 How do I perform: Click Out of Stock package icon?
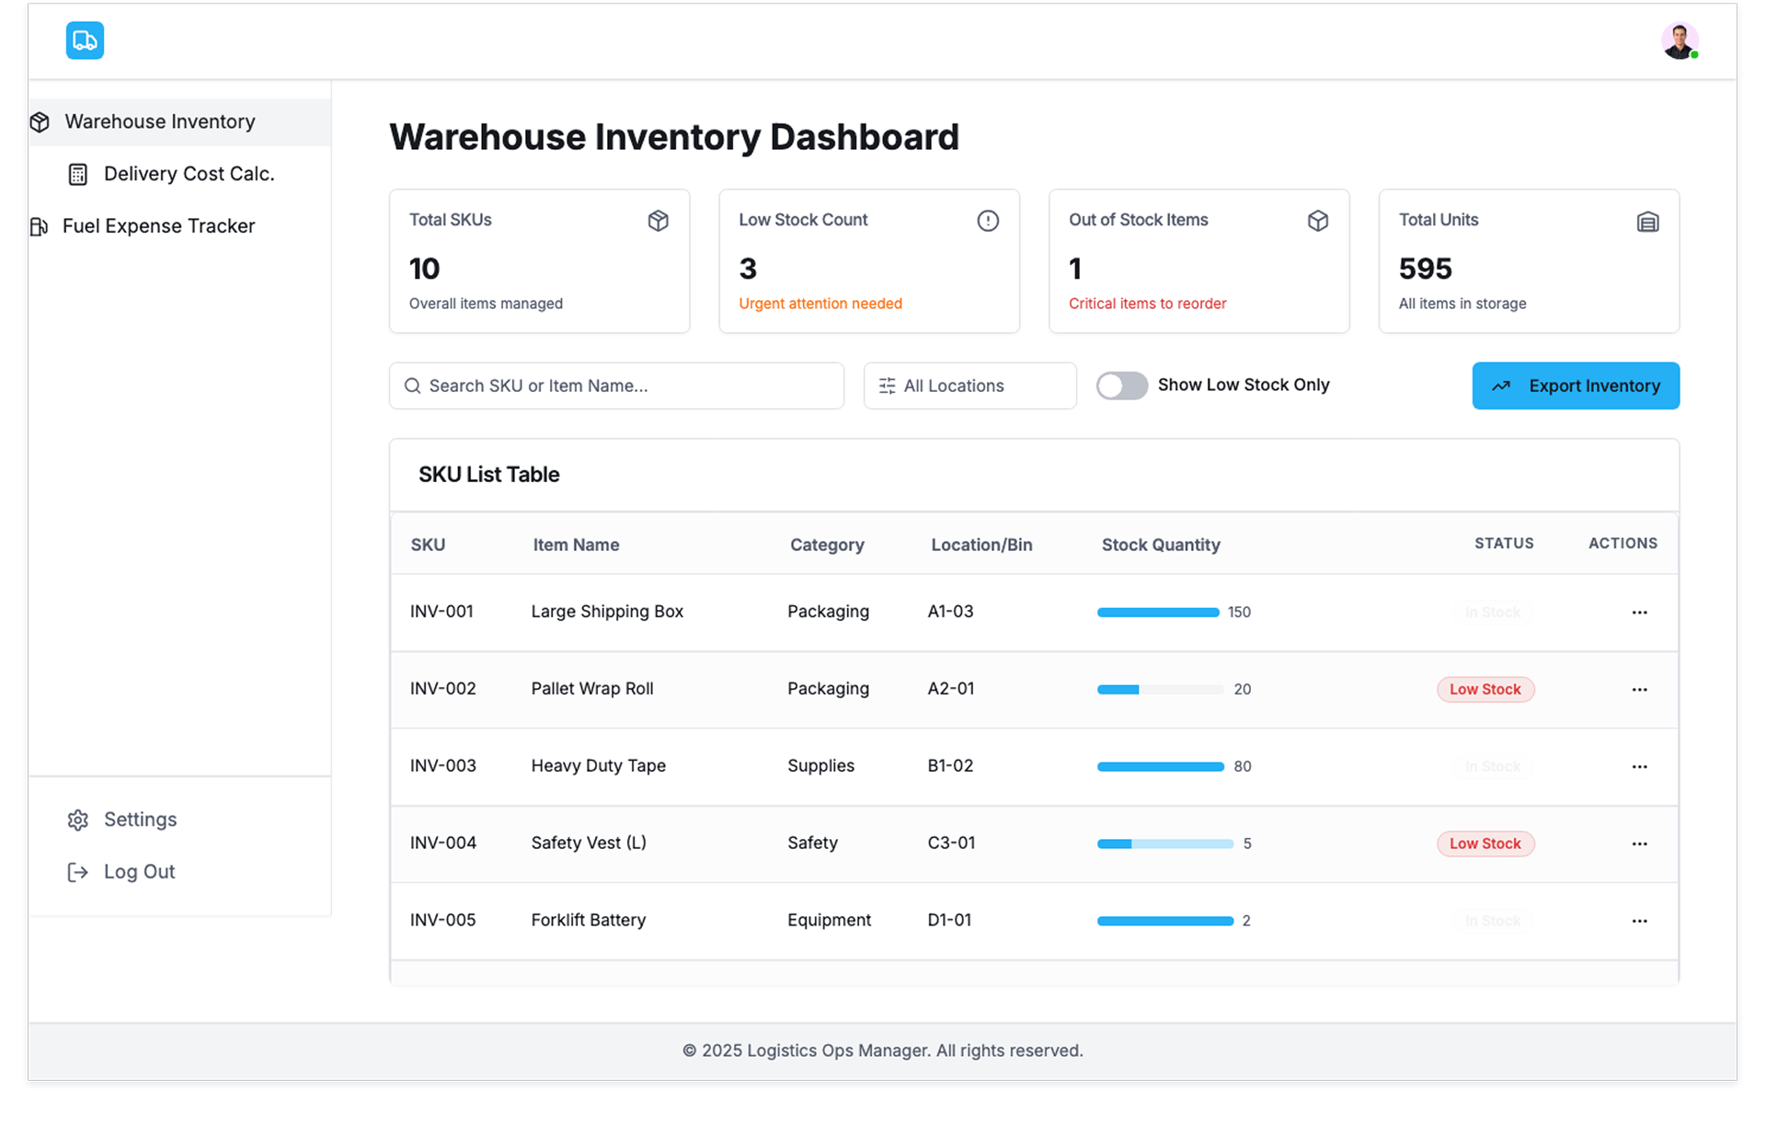click(1317, 221)
